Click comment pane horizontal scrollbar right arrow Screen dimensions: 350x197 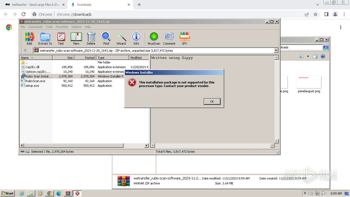tap(272, 146)
